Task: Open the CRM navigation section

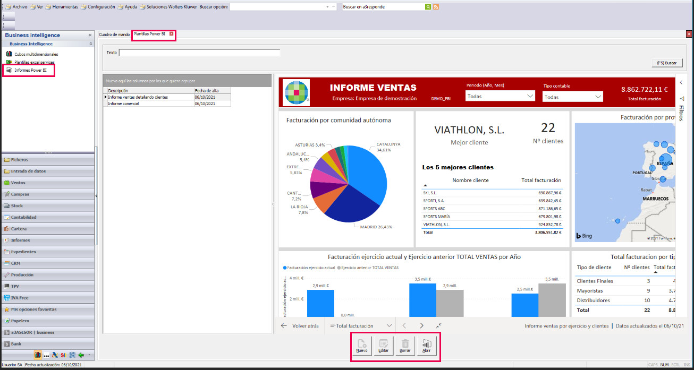Action: 48,263
